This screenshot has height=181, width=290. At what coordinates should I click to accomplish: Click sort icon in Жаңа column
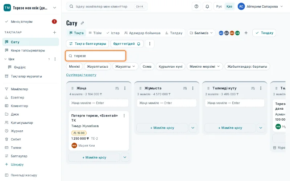pyautogui.click(x=117, y=88)
